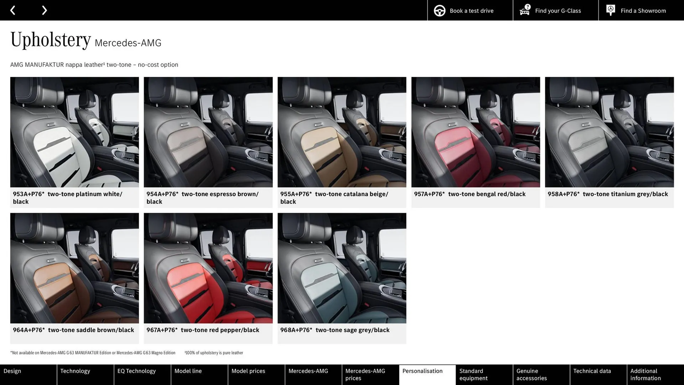Click the Mercedes location pin Find a Showroom icon
Image resolution: width=684 pixels, height=385 pixels.
click(610, 10)
